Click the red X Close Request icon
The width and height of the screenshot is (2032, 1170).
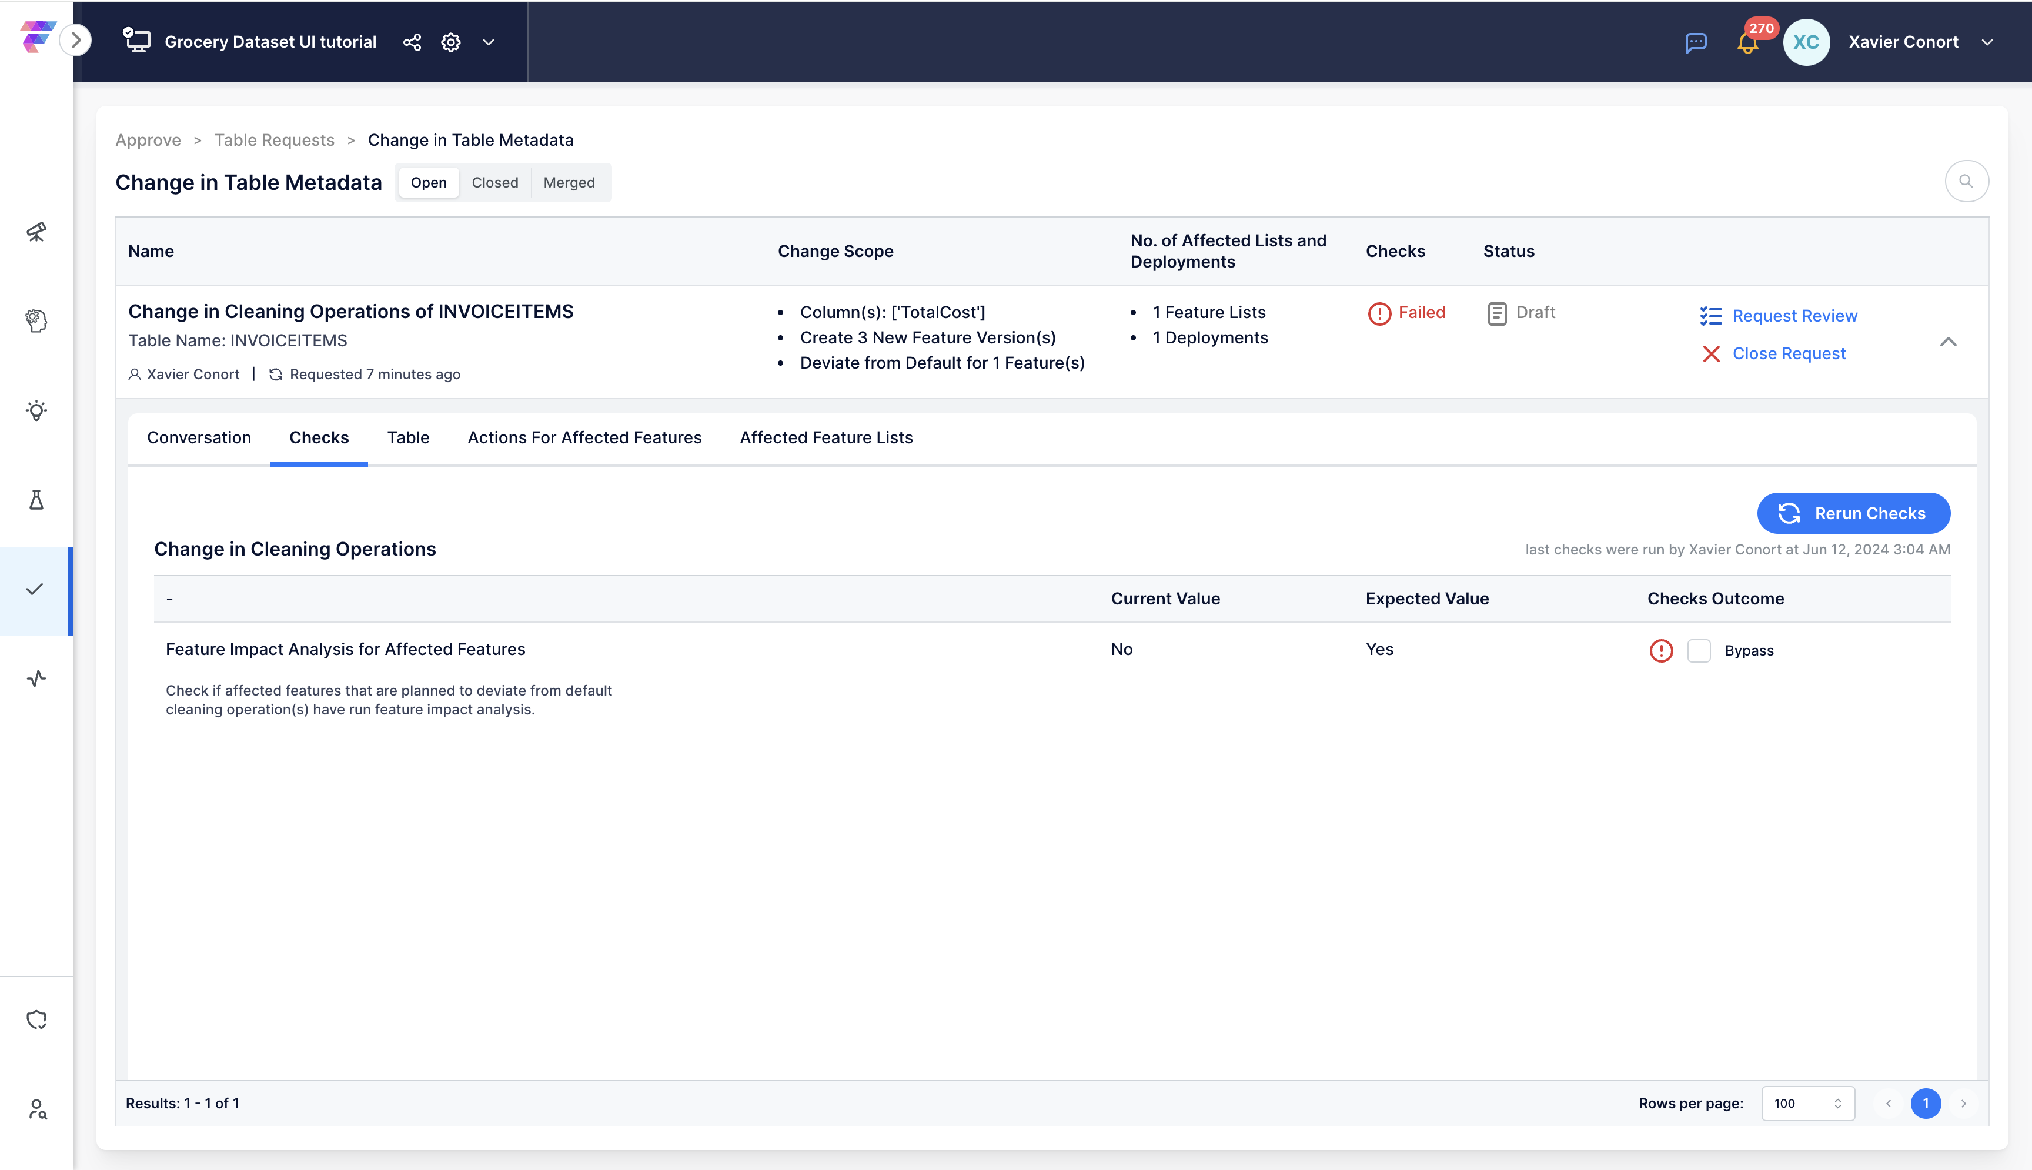point(1710,353)
